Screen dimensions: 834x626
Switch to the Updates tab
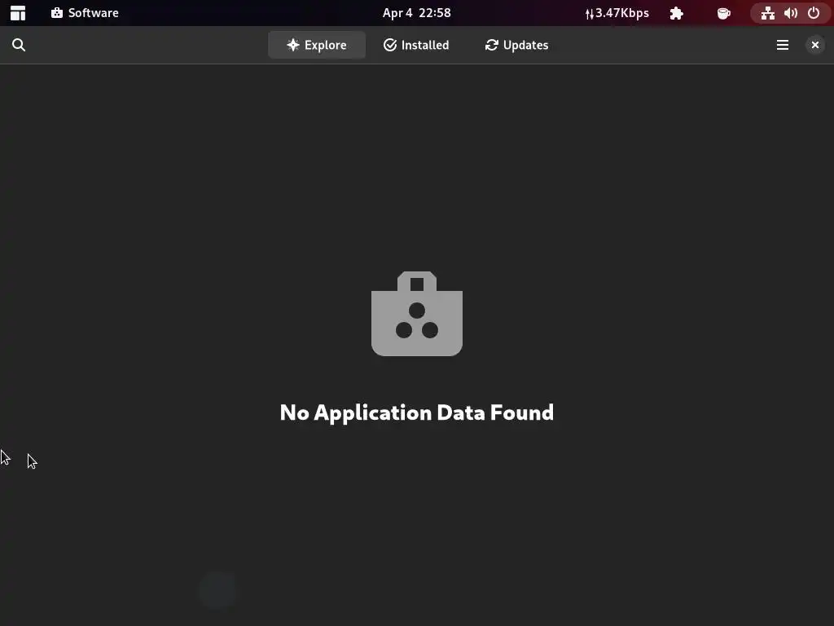(x=516, y=46)
